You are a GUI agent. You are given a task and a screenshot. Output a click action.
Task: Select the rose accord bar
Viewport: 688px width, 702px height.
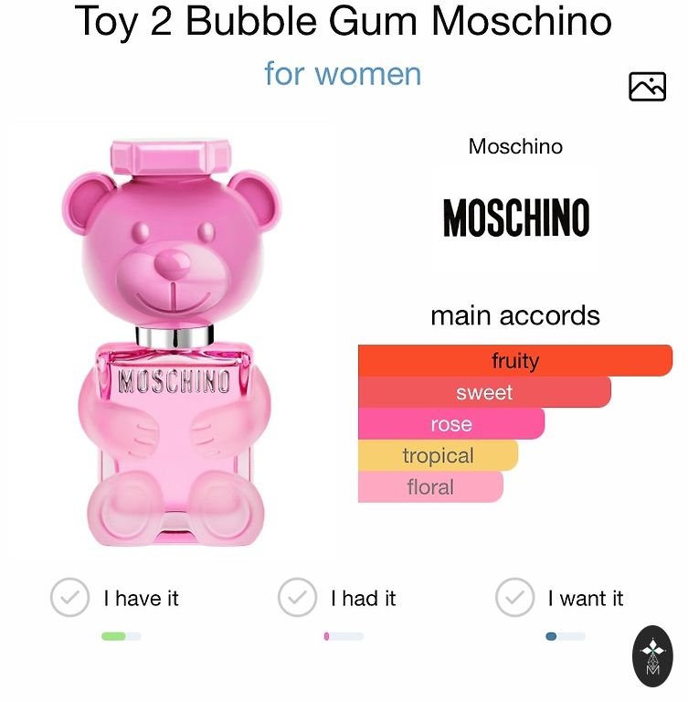pyautogui.click(x=451, y=424)
